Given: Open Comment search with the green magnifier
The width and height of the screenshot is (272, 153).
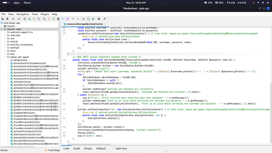Looking at the screenshot, I should click(54, 19).
